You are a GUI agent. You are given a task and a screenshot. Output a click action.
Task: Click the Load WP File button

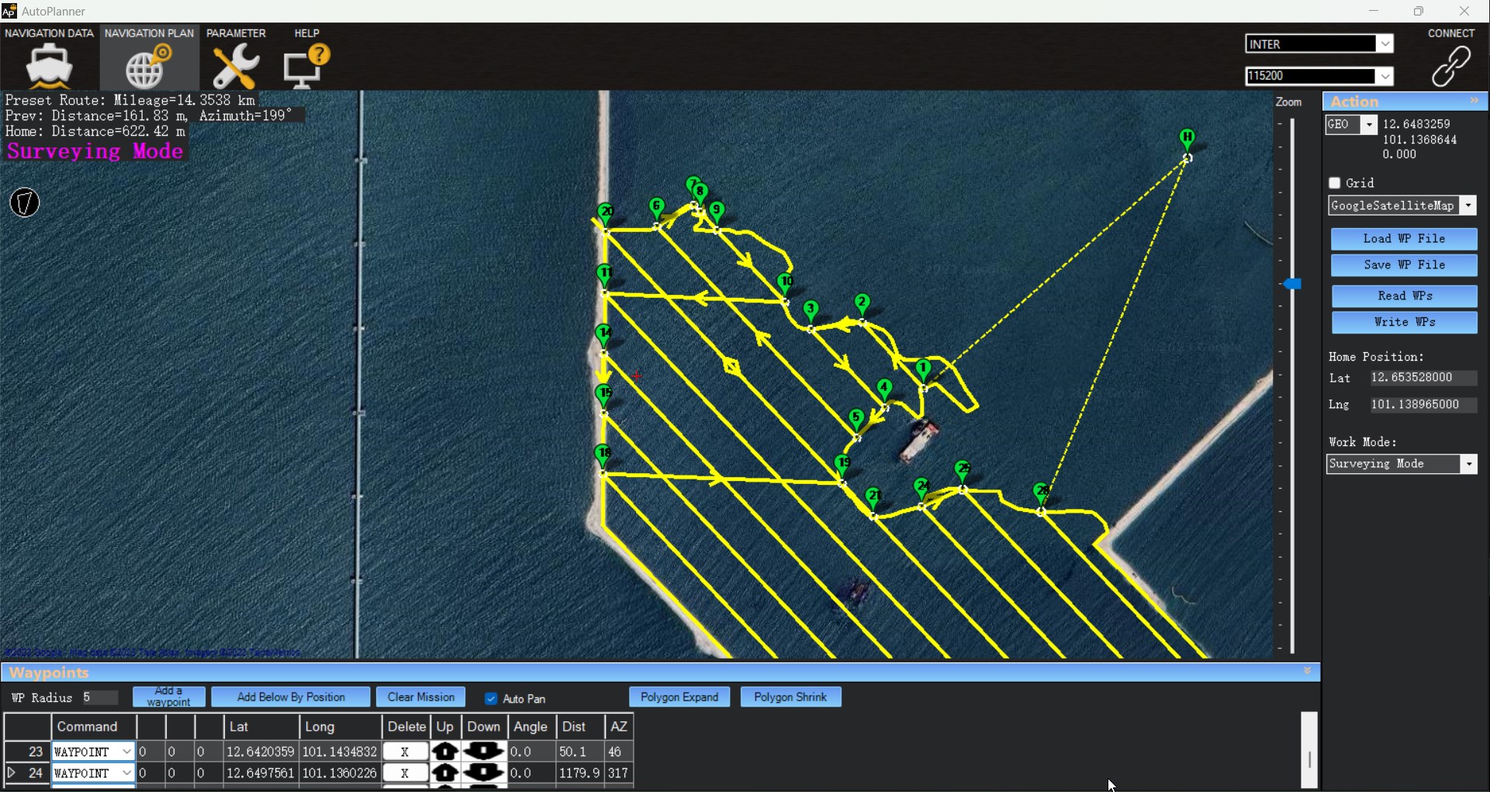pyautogui.click(x=1404, y=238)
